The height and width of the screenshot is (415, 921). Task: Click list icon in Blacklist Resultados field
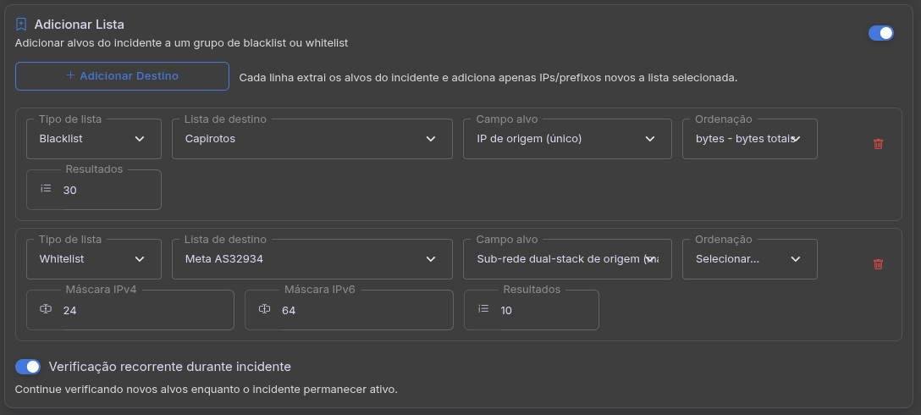pos(46,189)
